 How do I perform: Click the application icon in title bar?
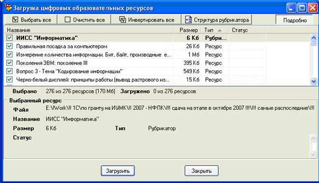tap(8, 7)
